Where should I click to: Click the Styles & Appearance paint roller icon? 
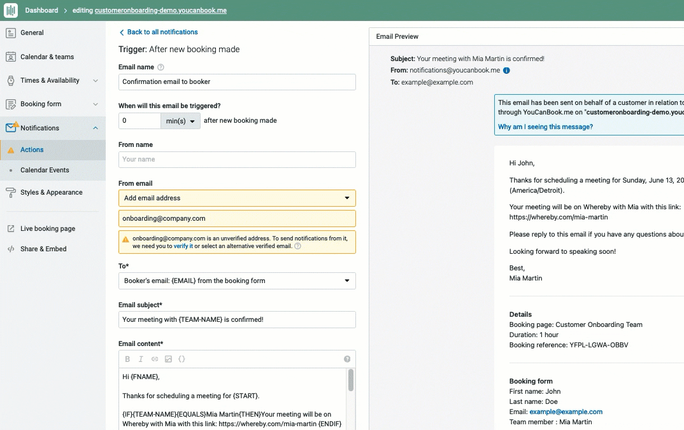coord(10,193)
